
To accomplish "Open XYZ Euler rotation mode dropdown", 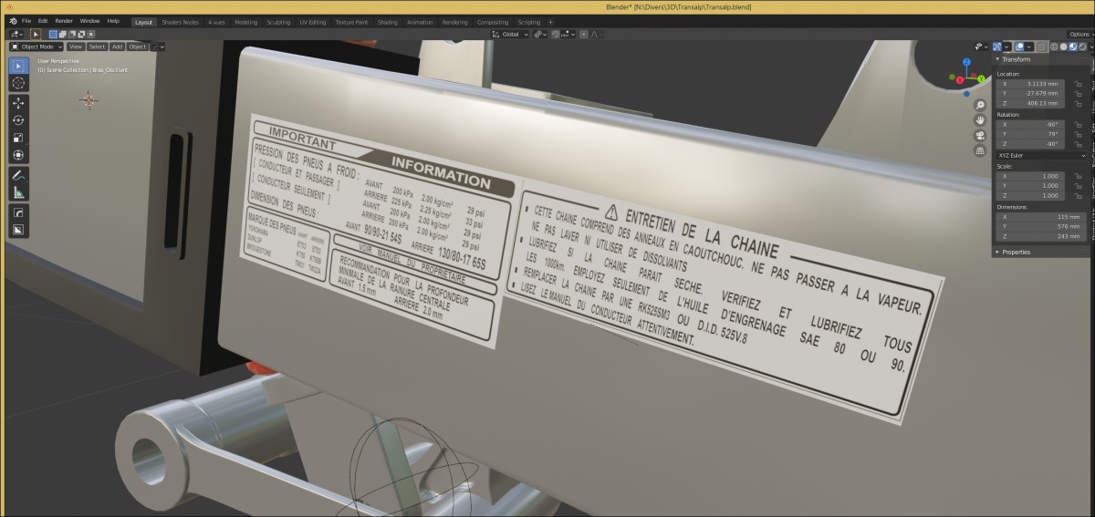I will (1043, 155).
